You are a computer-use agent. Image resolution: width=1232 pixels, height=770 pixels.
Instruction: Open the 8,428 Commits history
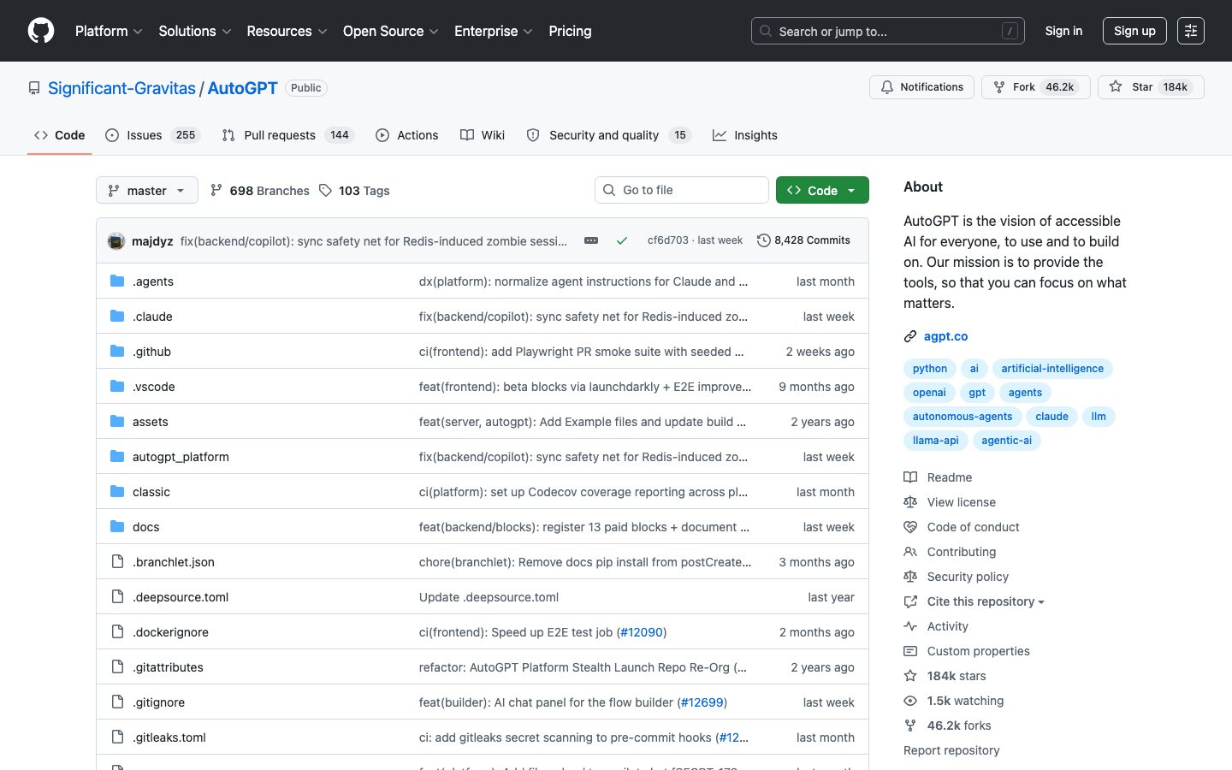click(803, 240)
